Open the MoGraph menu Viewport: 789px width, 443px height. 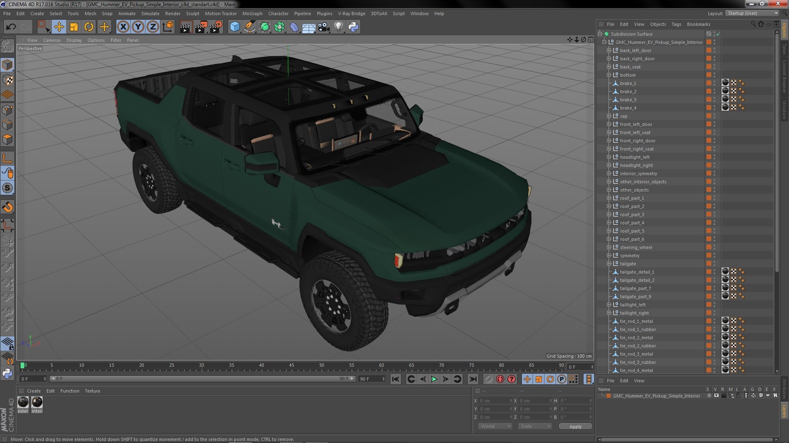pyautogui.click(x=252, y=14)
